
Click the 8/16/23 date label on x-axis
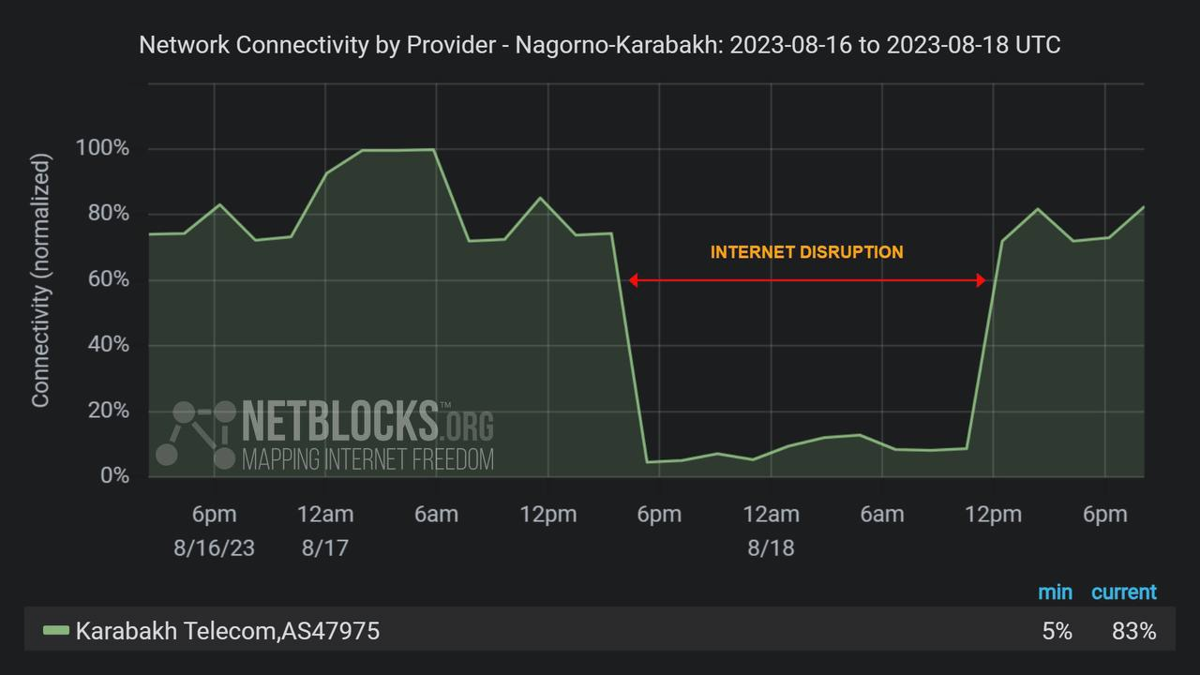[214, 547]
